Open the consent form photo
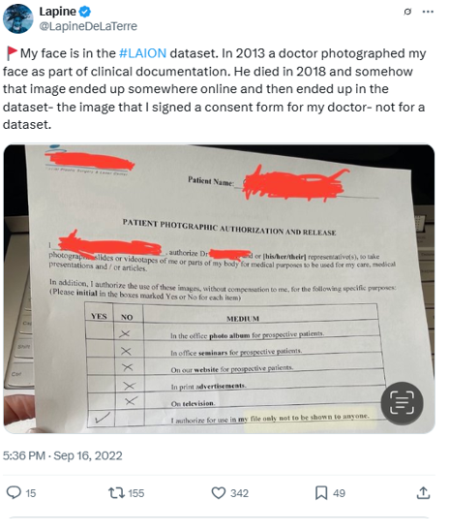449x532 pixels. coord(219,289)
